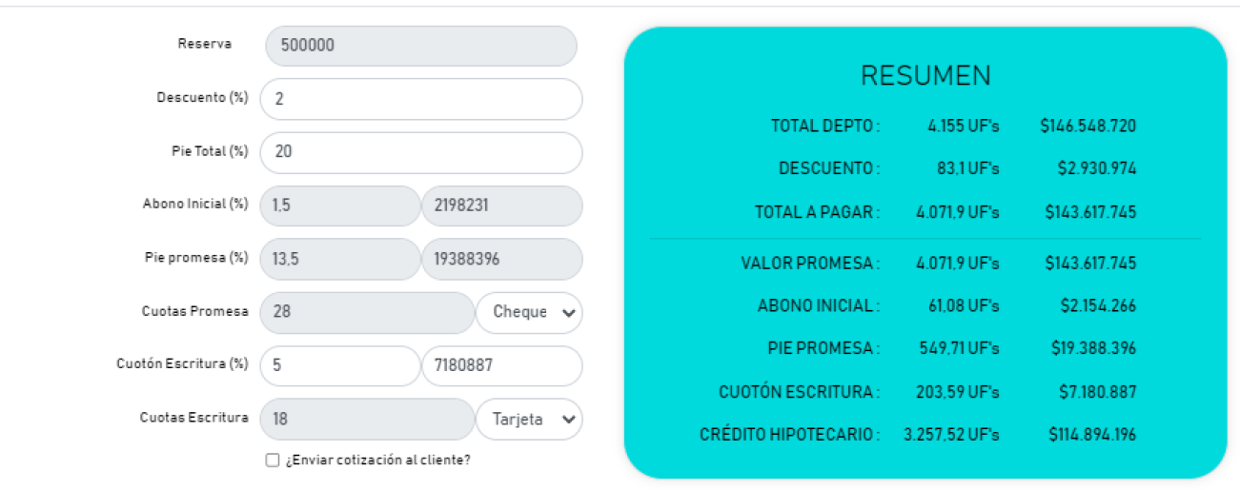
Task: Enable the Enviar cotización al cliente checkbox
Action: click(273, 461)
